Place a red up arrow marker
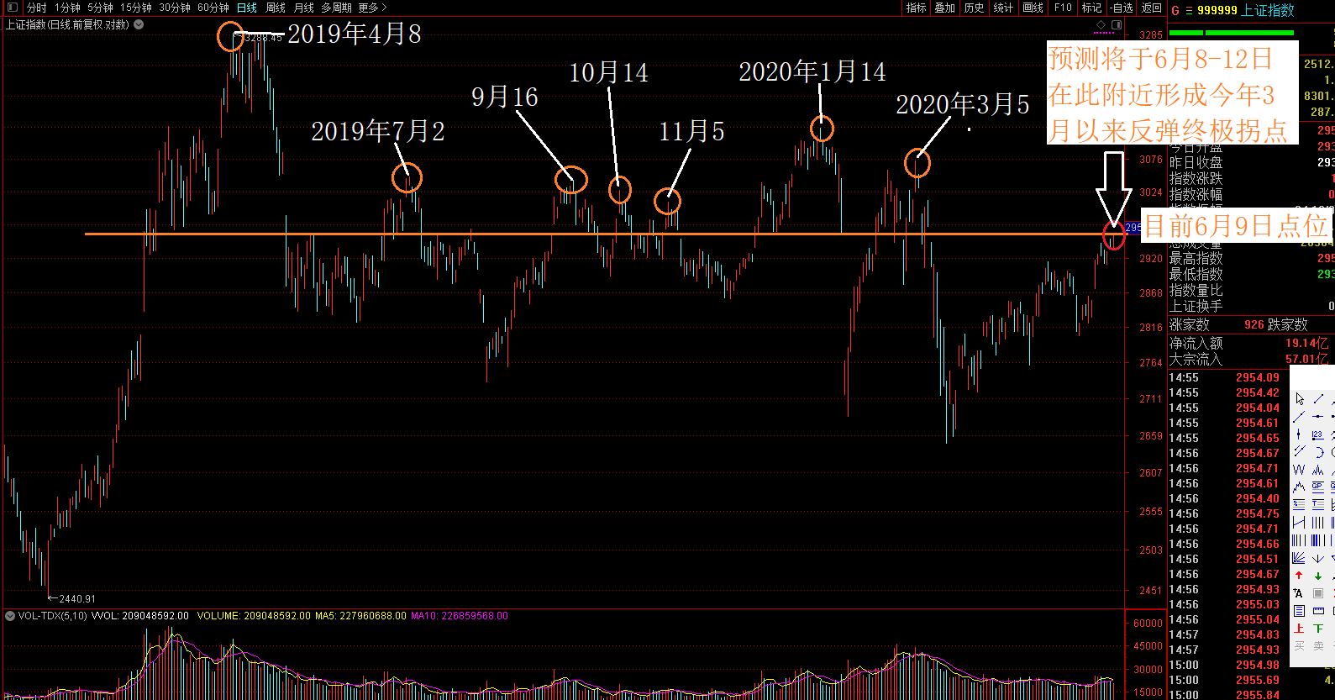Viewport: 1335px width, 700px height. [1299, 576]
